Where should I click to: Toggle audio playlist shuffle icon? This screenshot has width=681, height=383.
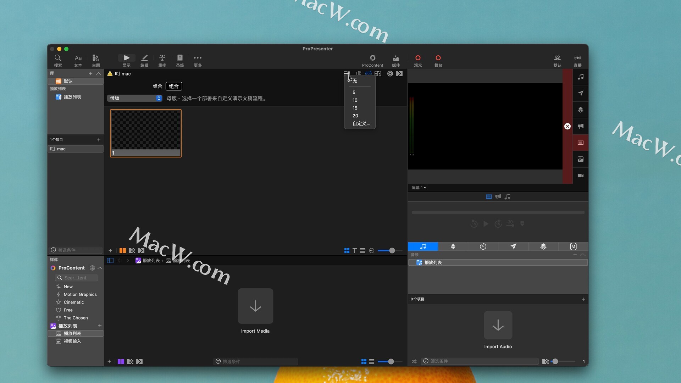[x=414, y=361]
